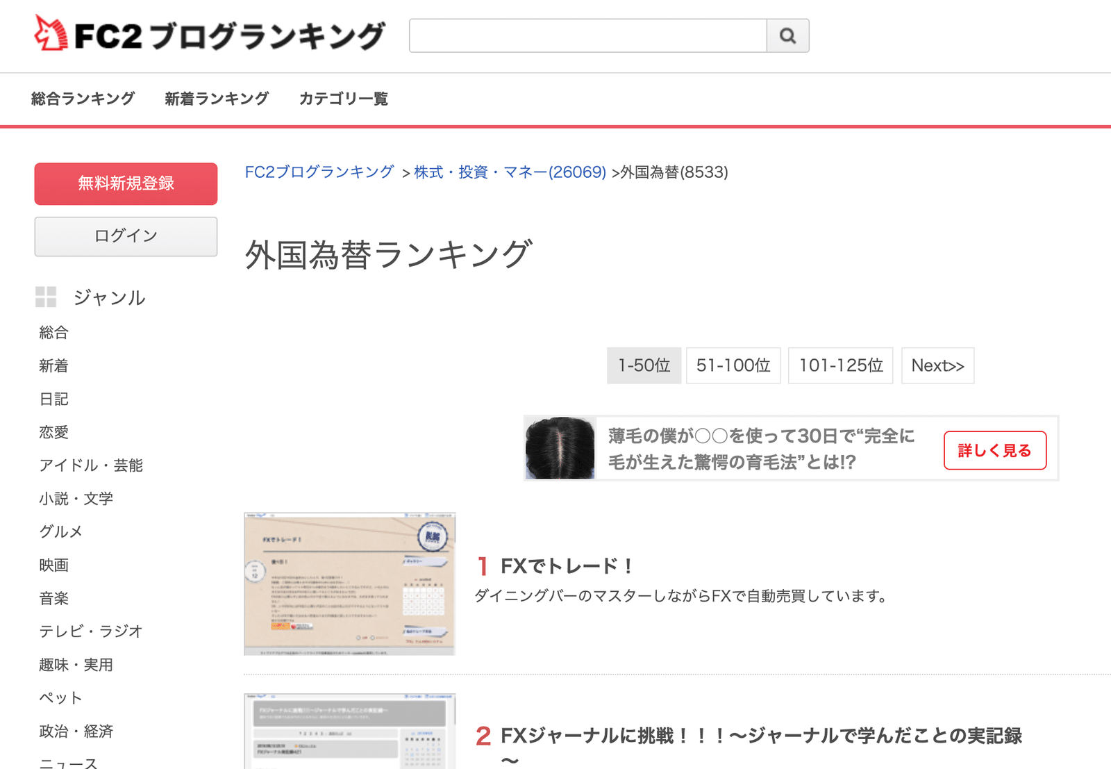This screenshot has height=769, width=1111.
Task: Select the 1-50位 page tab
Action: click(644, 365)
